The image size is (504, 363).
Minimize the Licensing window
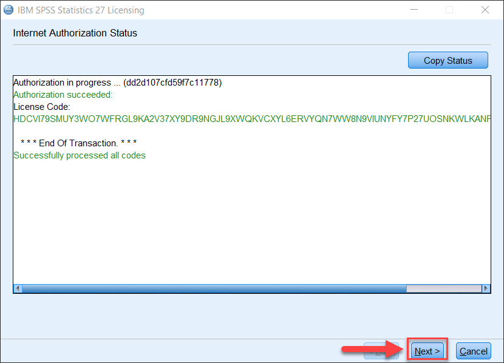click(414, 10)
